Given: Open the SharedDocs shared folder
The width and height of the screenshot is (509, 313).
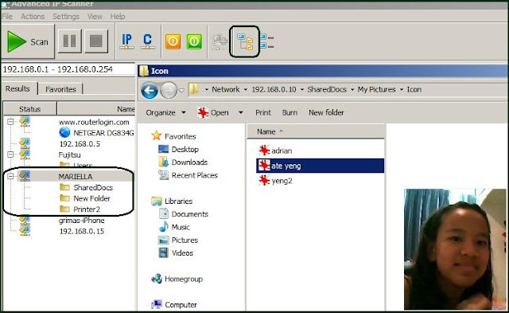Looking at the screenshot, I should pos(93,187).
